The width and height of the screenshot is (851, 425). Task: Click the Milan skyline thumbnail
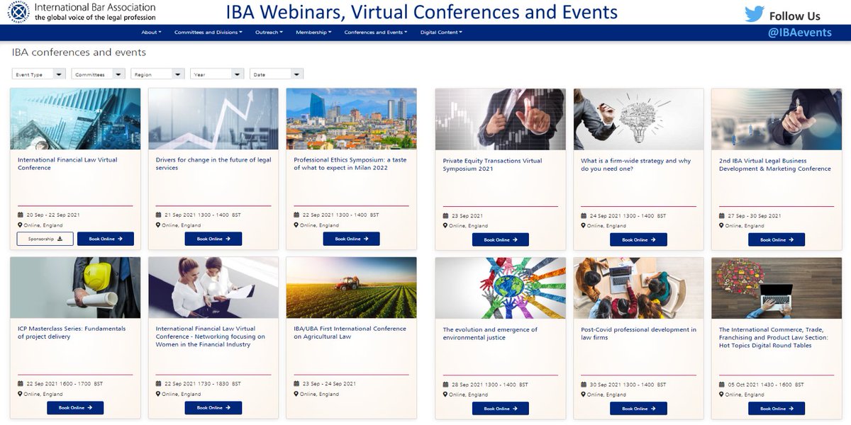[351, 118]
